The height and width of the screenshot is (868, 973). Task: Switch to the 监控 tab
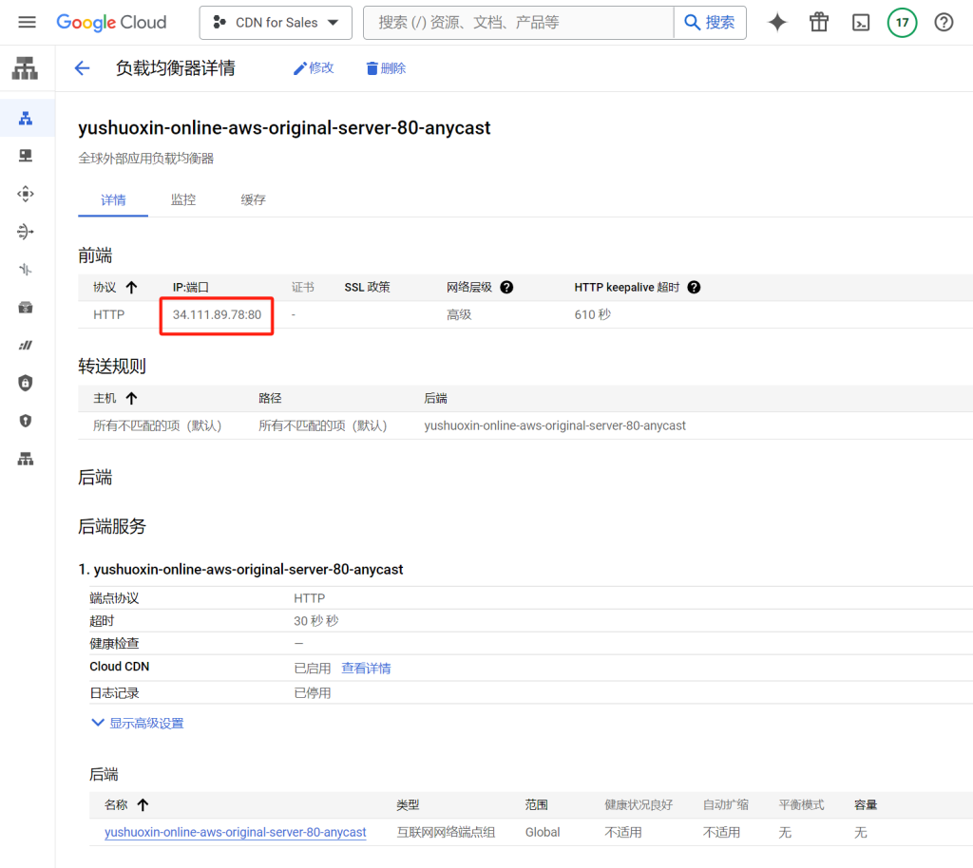click(183, 200)
